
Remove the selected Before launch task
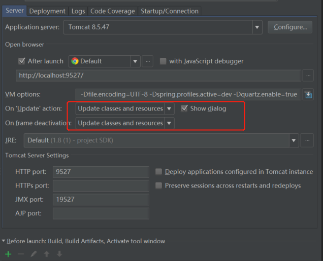21,254
